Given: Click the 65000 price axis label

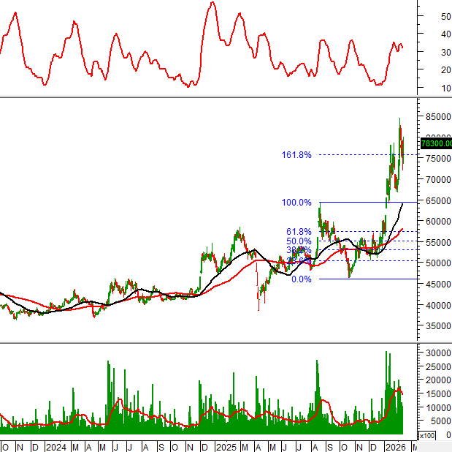Looking at the screenshot, I should click(x=437, y=200).
